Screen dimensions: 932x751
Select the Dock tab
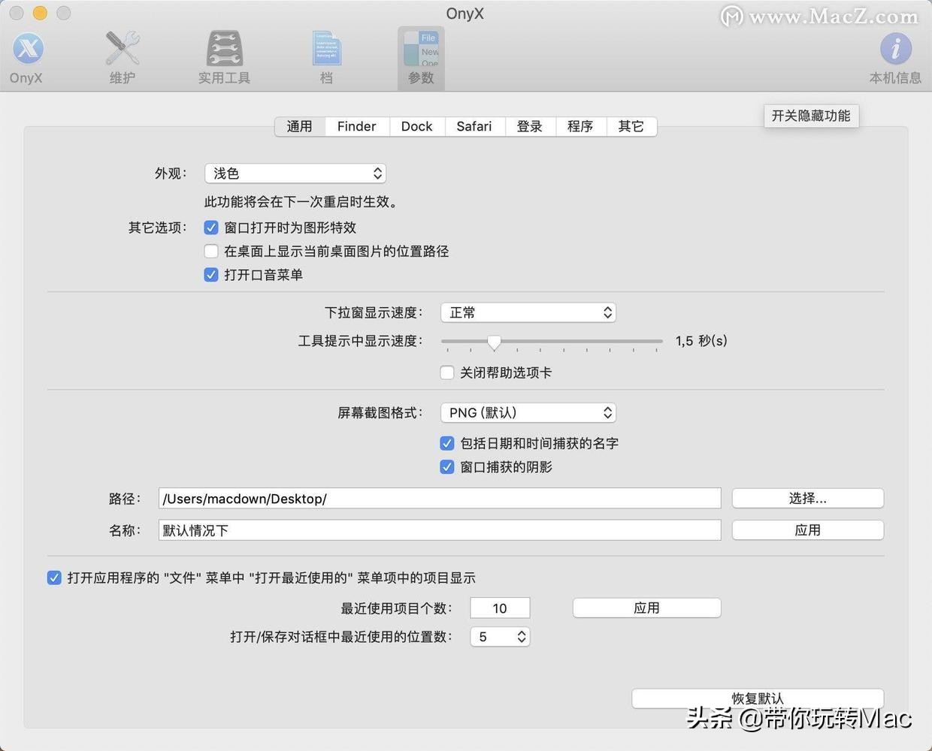point(416,126)
